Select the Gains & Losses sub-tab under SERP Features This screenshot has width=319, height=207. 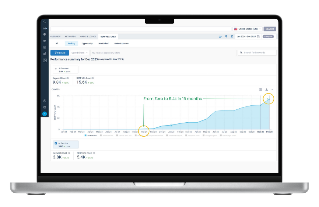[122, 43]
